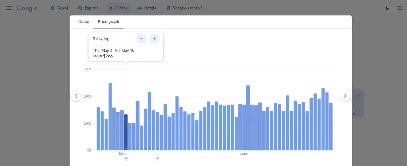Dismiss the notification behind the dialog
Viewport: 407px width, 166px height.
point(358,95)
